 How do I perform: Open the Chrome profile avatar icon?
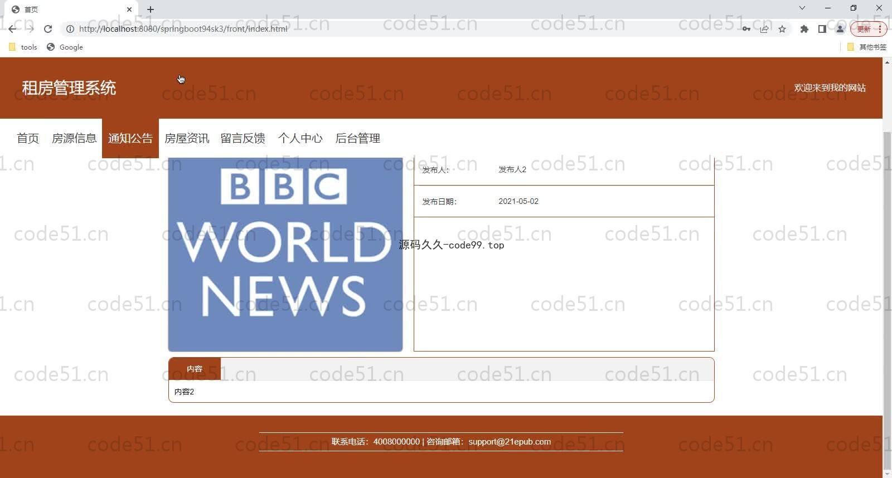tap(840, 29)
